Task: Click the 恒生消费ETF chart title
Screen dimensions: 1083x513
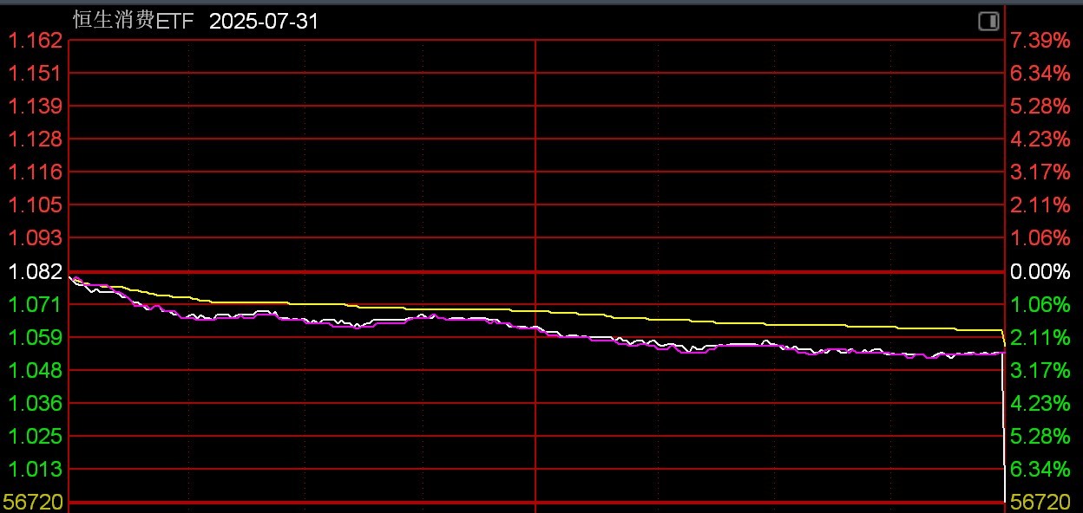Action: tap(133, 22)
